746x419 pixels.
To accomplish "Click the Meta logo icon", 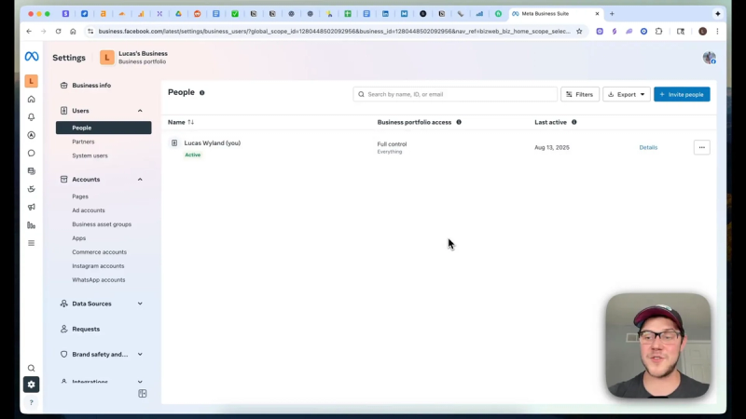I will point(32,57).
